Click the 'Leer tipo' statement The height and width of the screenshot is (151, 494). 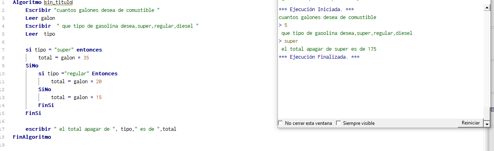(x=40, y=34)
